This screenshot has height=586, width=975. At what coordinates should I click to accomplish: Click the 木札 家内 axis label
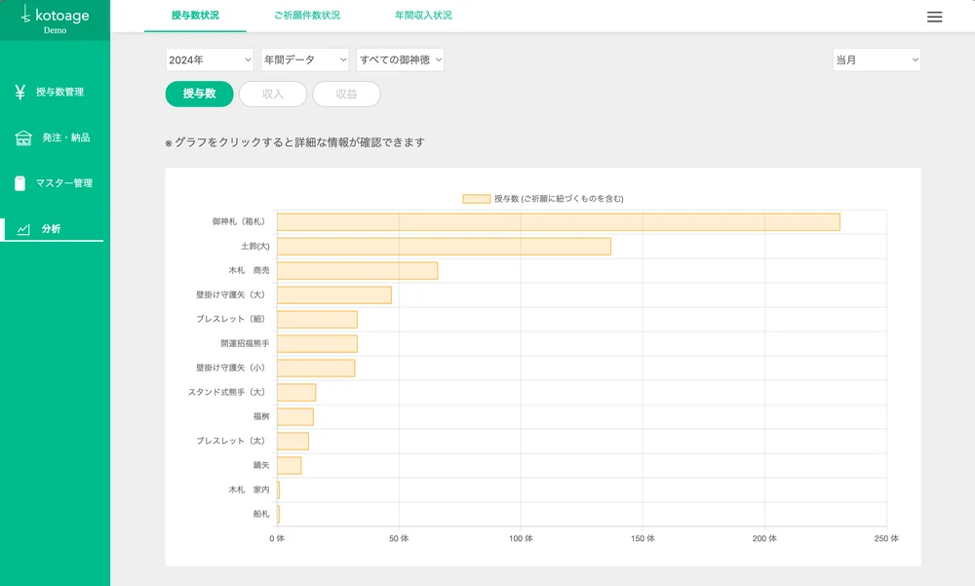[x=249, y=489]
